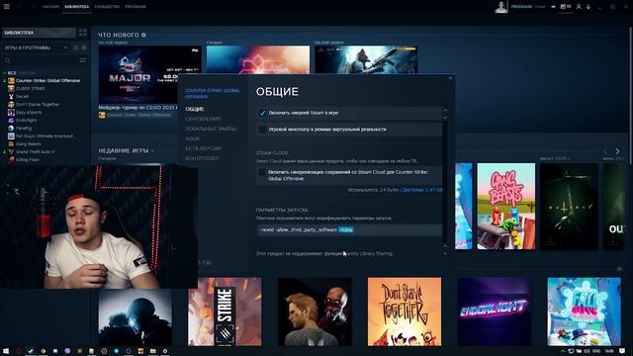Open the Don't Starve Together cover
The image size is (633, 356).
[x=405, y=311]
